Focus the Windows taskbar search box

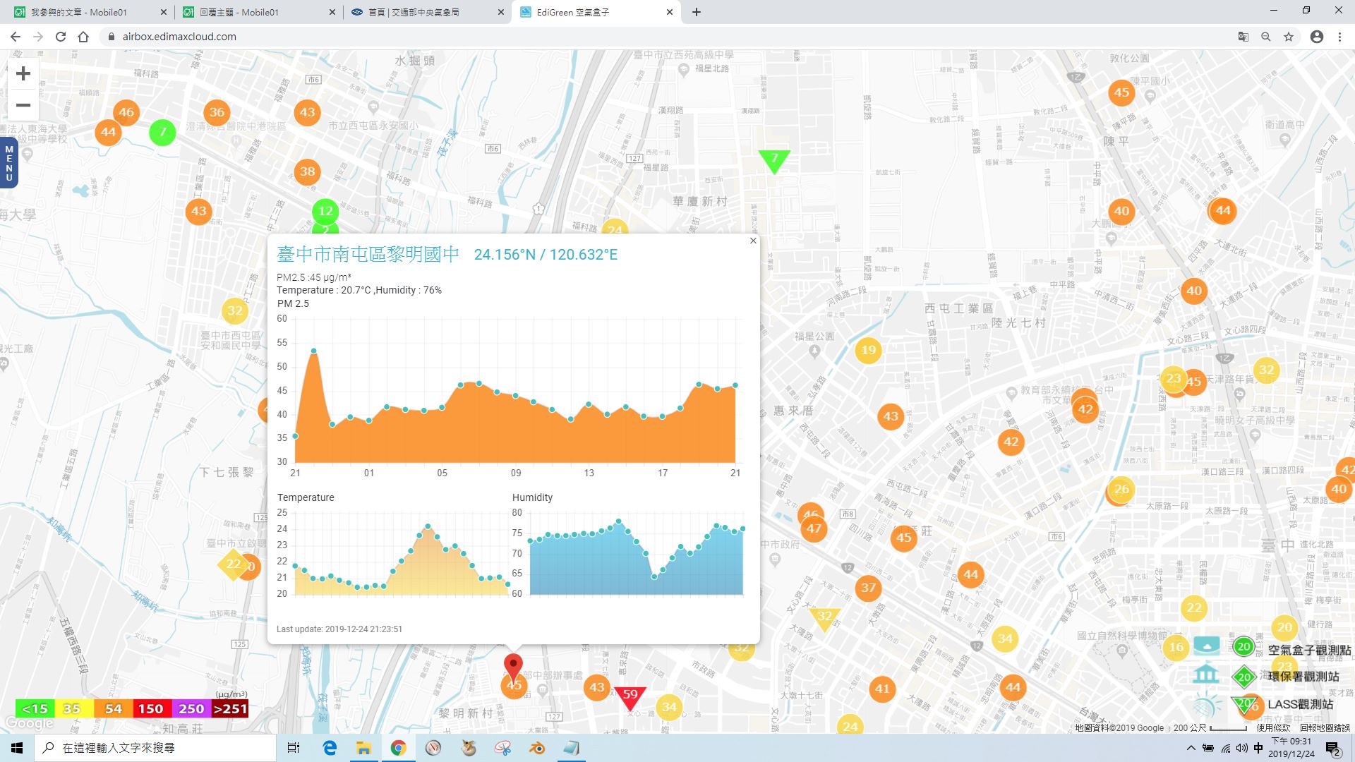coord(155,748)
